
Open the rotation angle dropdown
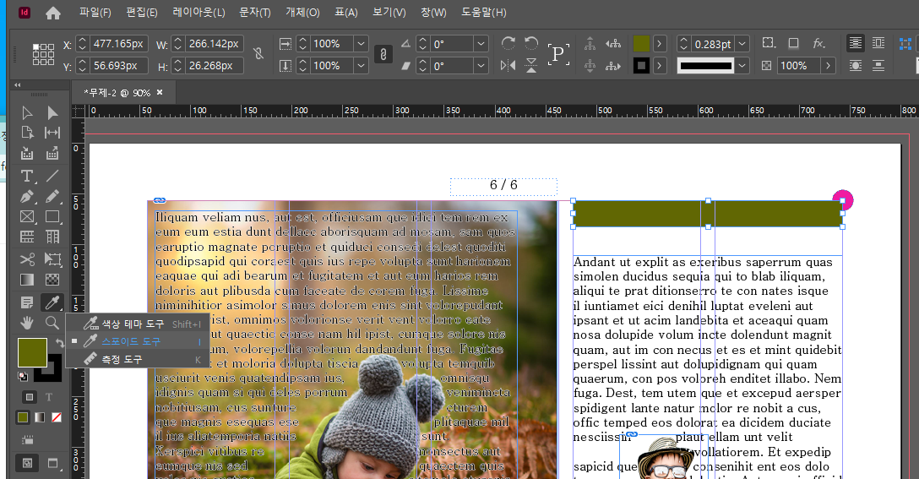481,44
